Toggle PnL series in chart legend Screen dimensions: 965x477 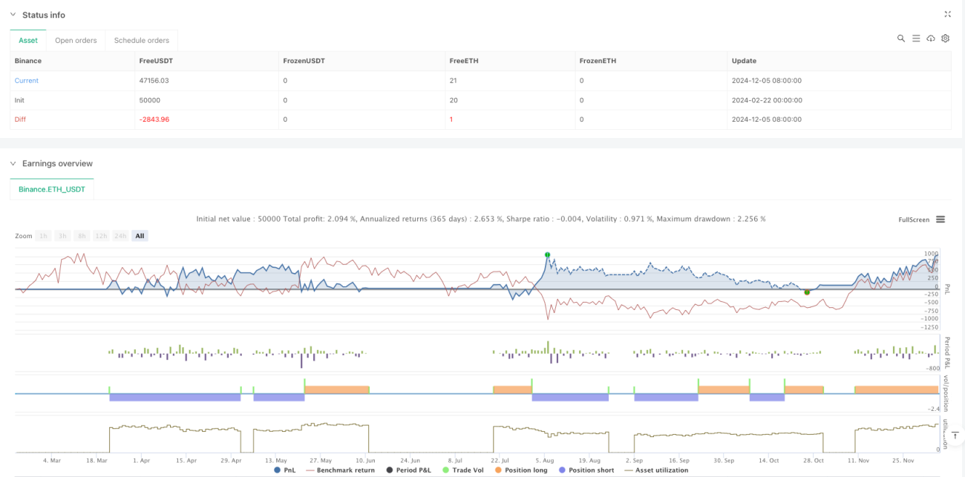(284, 470)
